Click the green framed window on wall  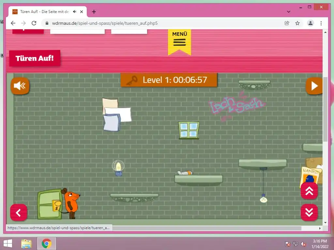coord(189,130)
